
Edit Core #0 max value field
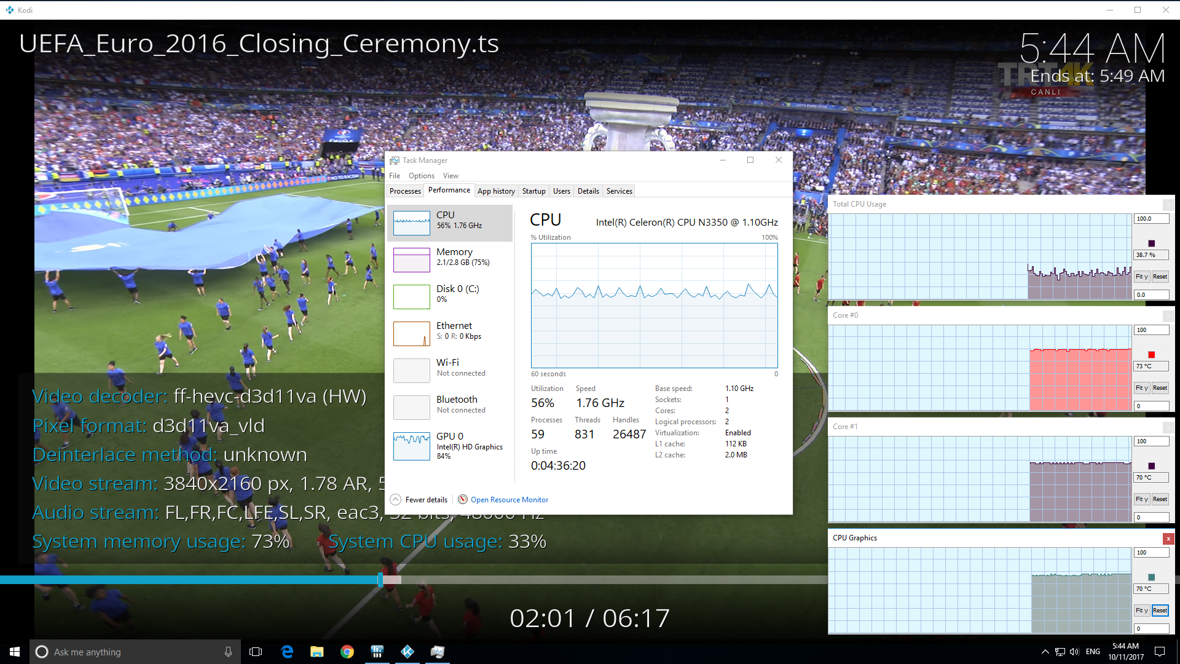[1151, 330]
